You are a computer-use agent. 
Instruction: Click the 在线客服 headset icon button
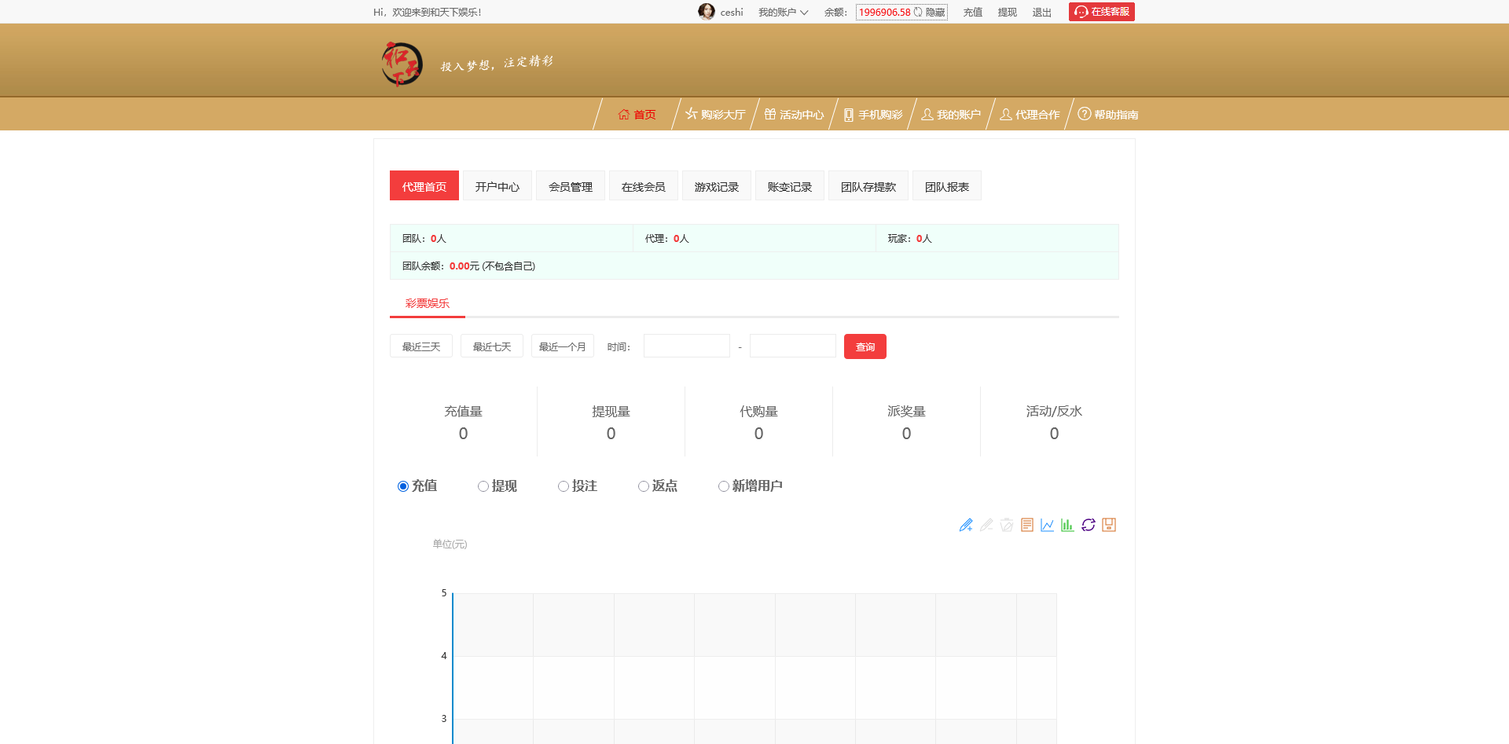coord(1100,12)
